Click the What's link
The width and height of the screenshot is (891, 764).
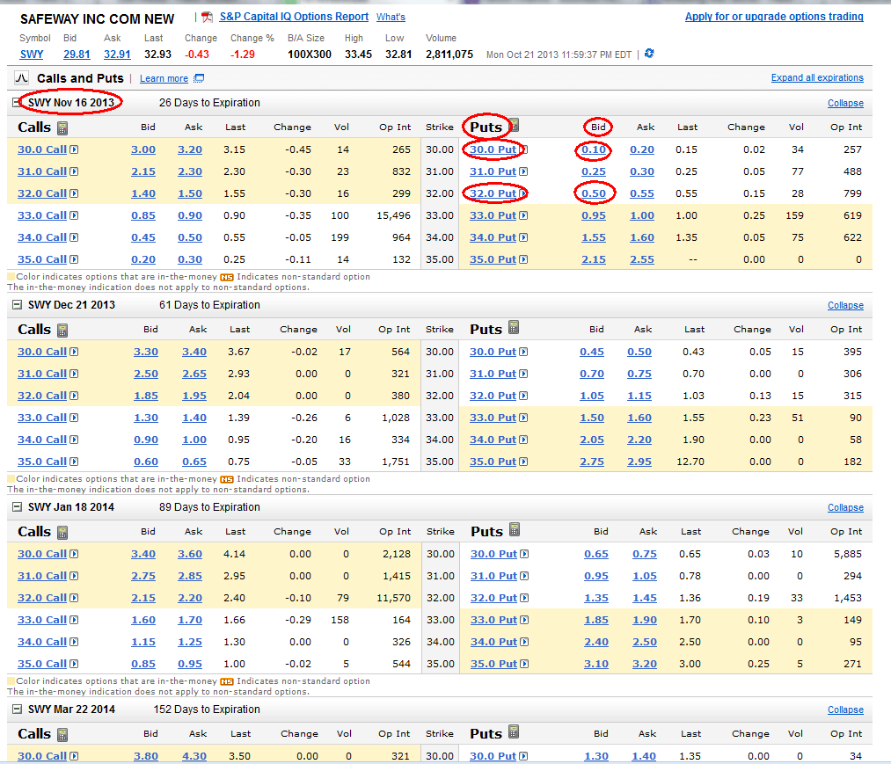pyautogui.click(x=391, y=17)
